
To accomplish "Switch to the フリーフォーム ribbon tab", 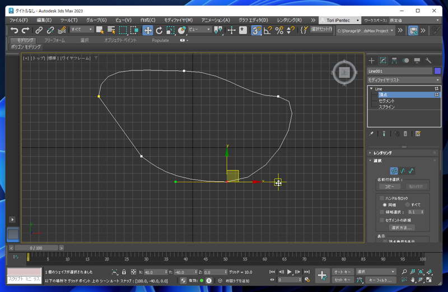I will click(54, 40).
